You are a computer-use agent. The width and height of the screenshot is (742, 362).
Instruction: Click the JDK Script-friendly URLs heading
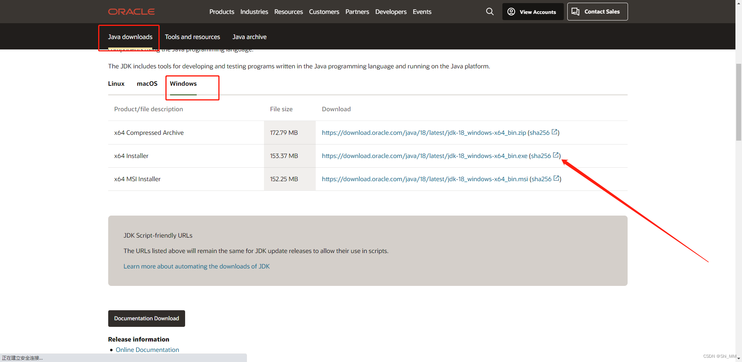158,235
